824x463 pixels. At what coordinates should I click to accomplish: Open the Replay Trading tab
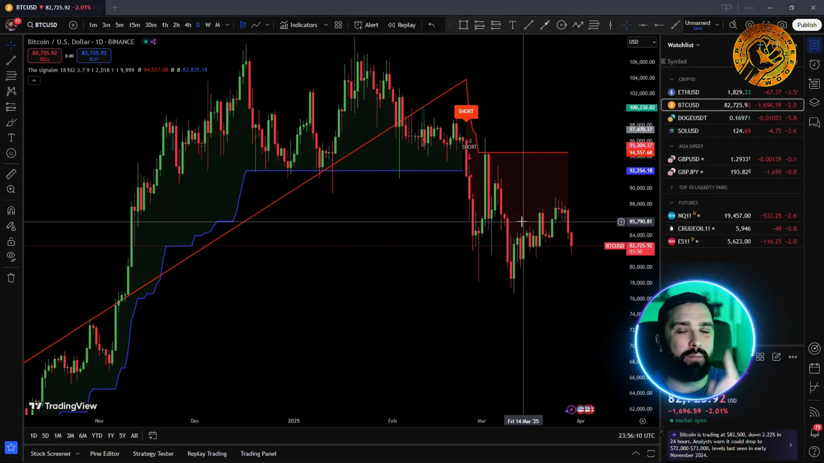[207, 454]
